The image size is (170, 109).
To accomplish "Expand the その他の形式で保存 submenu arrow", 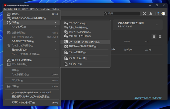I will point(55,41).
